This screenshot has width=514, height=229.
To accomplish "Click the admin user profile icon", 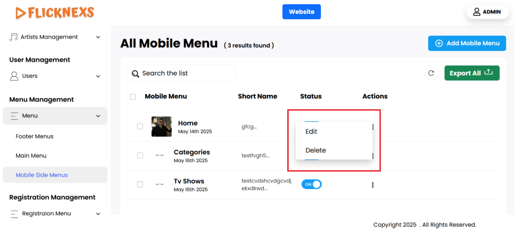I will pyautogui.click(x=477, y=12).
